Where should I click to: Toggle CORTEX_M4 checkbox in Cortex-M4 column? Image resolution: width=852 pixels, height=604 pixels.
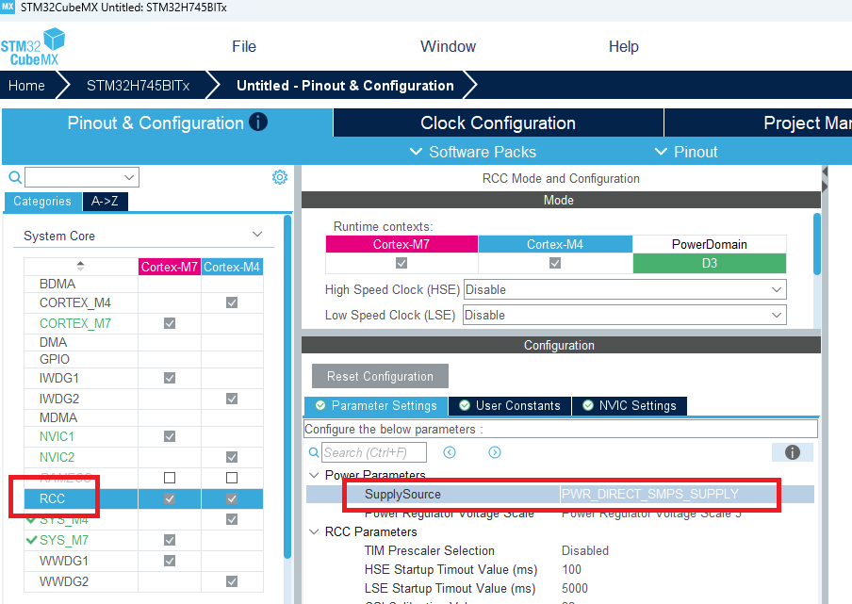click(232, 302)
